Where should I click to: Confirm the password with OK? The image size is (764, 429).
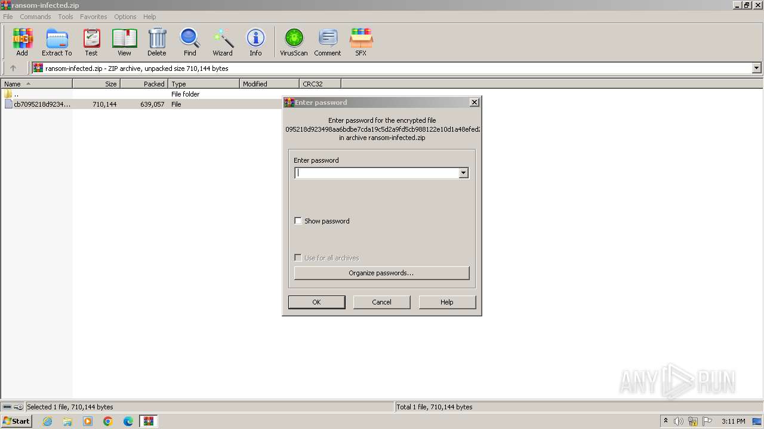tap(316, 302)
